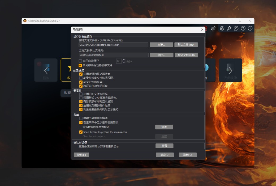Select the 服务 menu tile
276x186 pixels.
(46, 70)
